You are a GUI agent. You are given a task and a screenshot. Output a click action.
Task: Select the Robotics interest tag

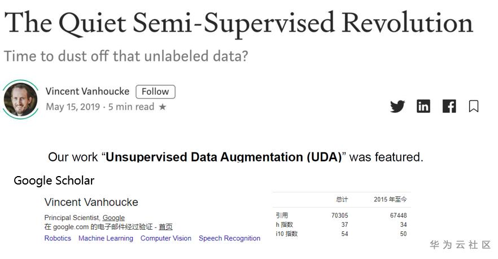(58, 239)
